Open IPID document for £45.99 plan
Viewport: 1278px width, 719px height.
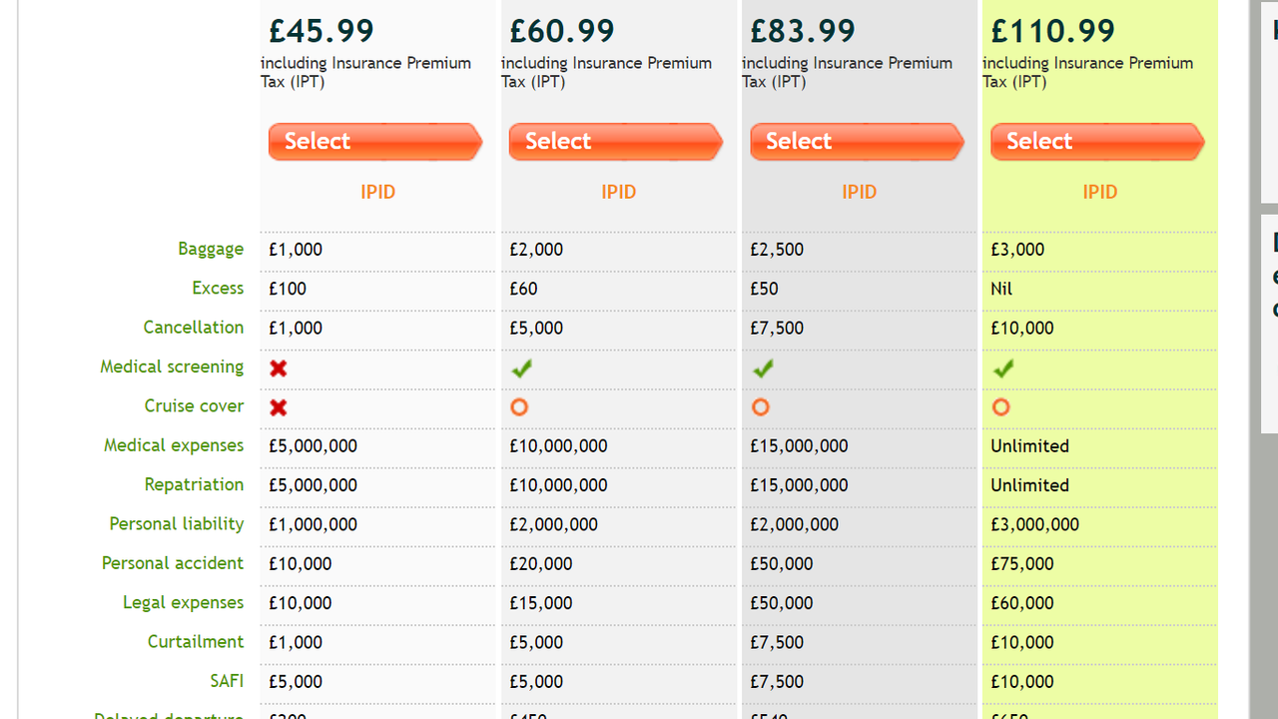[378, 192]
